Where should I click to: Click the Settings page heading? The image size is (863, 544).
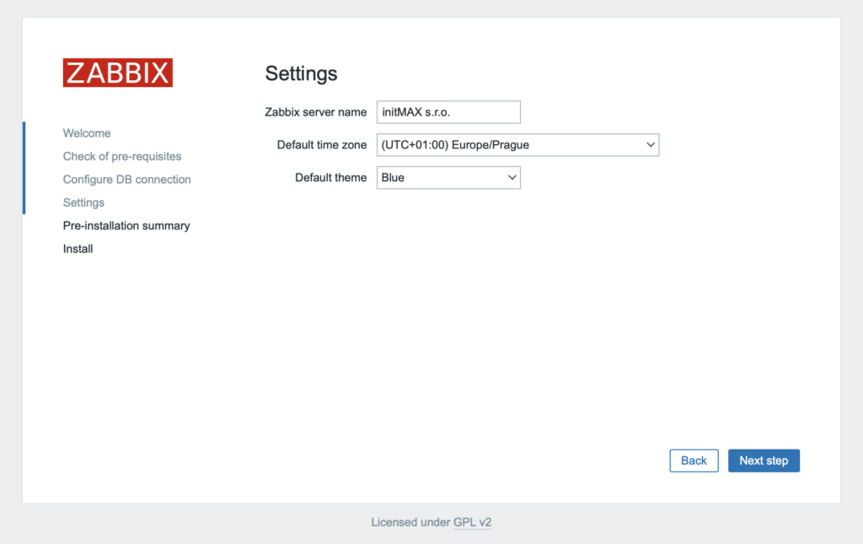pos(301,74)
